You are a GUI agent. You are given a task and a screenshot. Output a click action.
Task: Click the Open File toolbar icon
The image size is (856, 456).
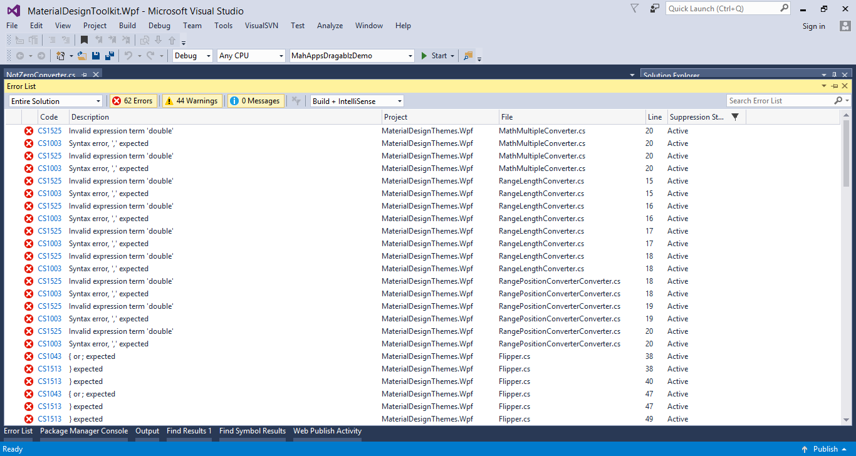82,56
